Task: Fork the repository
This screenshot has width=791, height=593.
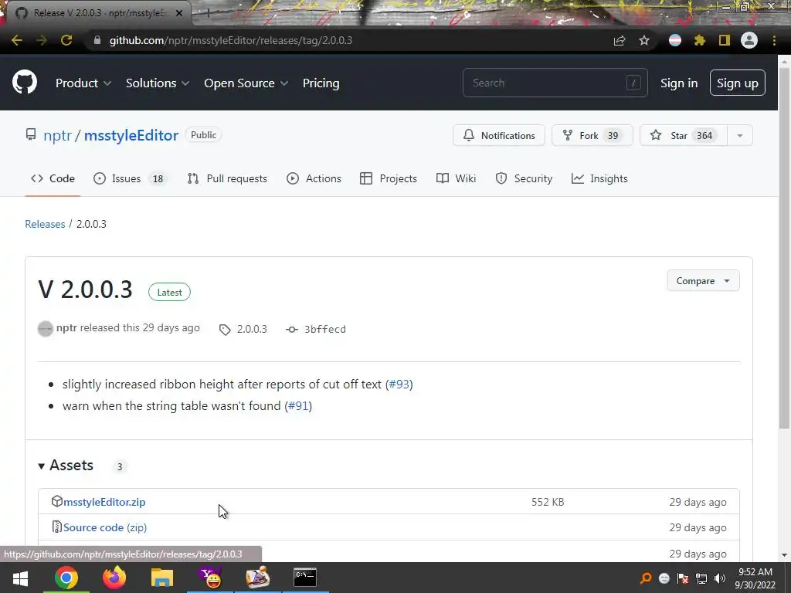Action: pos(592,136)
